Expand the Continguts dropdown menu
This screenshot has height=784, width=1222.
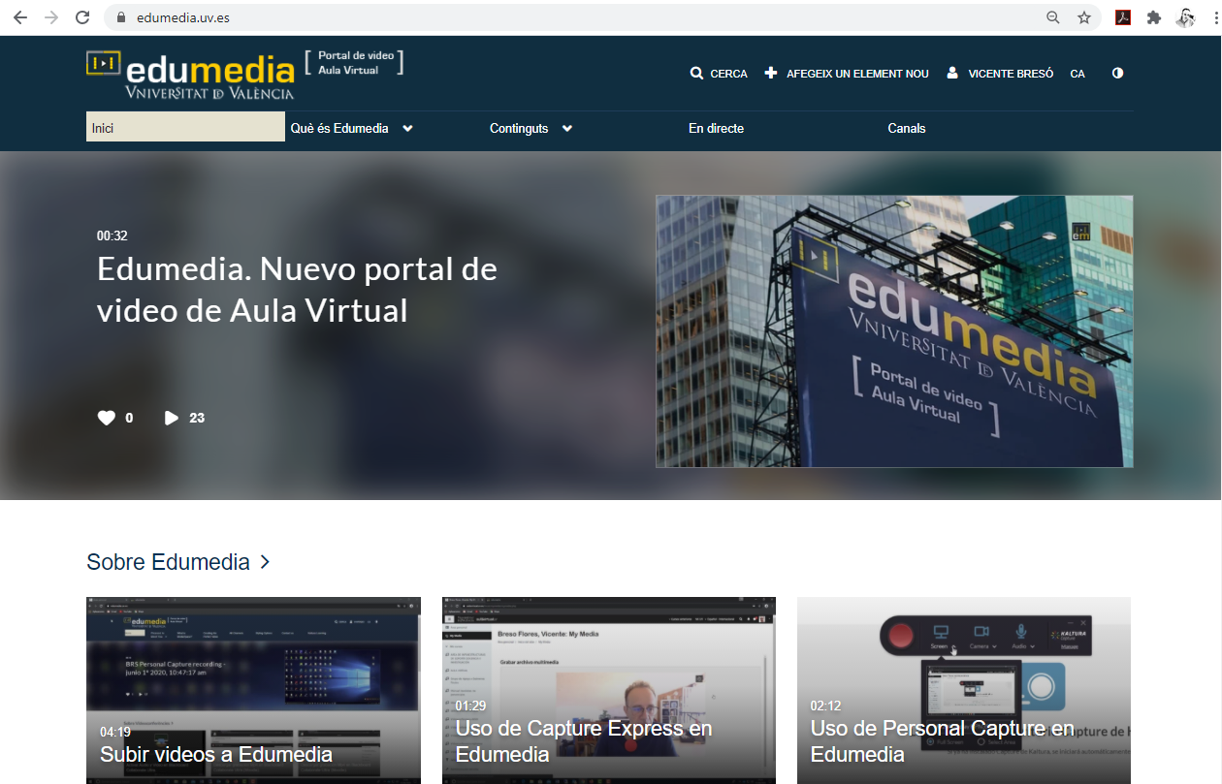[x=566, y=128]
